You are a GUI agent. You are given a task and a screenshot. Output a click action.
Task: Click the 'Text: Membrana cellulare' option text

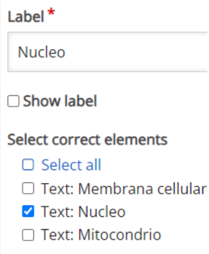tap(125, 188)
